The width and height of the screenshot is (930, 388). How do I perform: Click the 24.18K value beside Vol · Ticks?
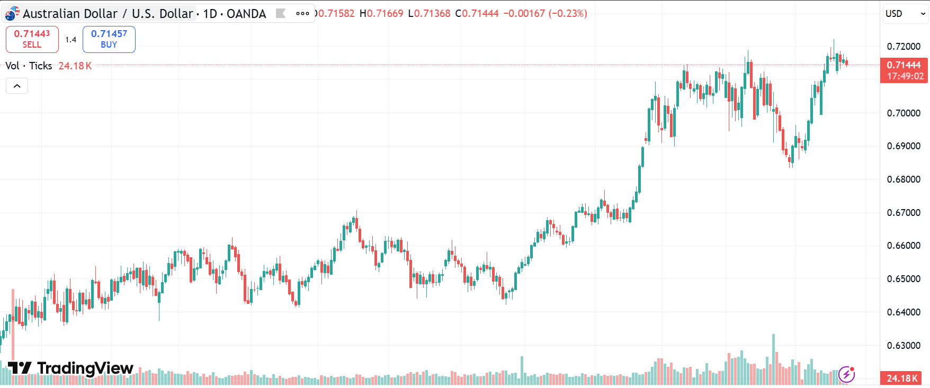pos(75,66)
